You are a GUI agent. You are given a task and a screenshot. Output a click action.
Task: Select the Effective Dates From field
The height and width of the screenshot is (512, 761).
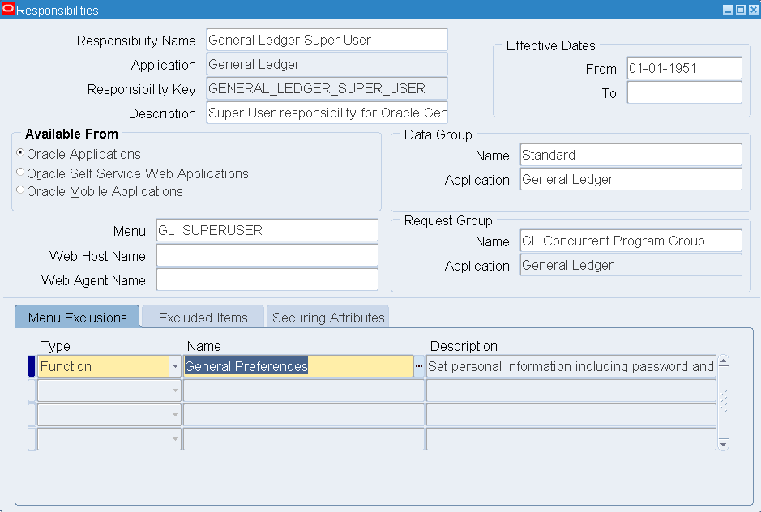tap(683, 68)
